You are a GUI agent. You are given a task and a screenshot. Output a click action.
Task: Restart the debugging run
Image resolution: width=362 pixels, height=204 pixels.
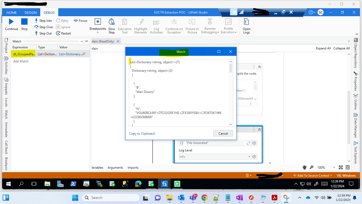click(63, 33)
